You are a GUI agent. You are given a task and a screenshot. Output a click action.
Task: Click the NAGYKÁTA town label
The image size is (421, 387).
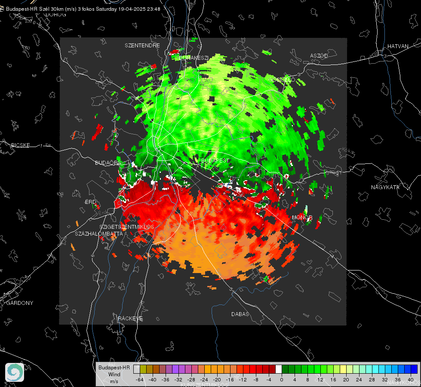point(385,187)
